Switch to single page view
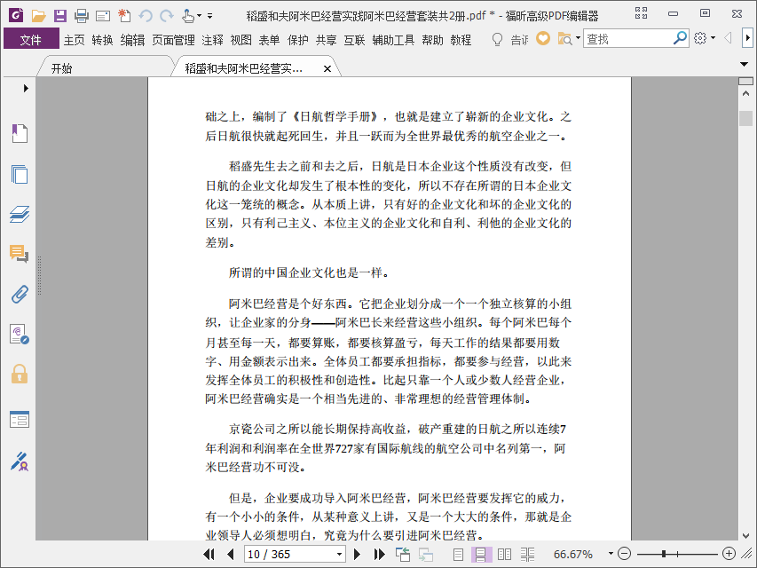Viewport: 757px width, 568px height. [458, 555]
